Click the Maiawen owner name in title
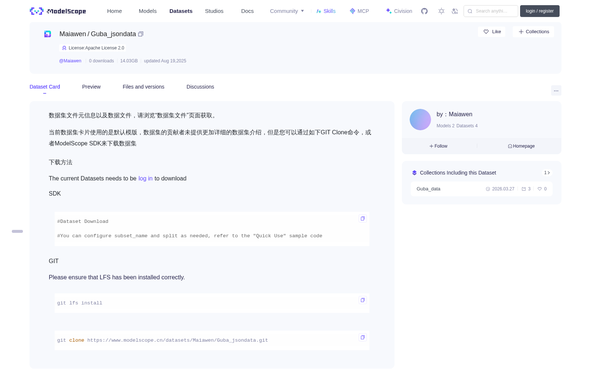The height and width of the screenshot is (369, 591). point(73,34)
